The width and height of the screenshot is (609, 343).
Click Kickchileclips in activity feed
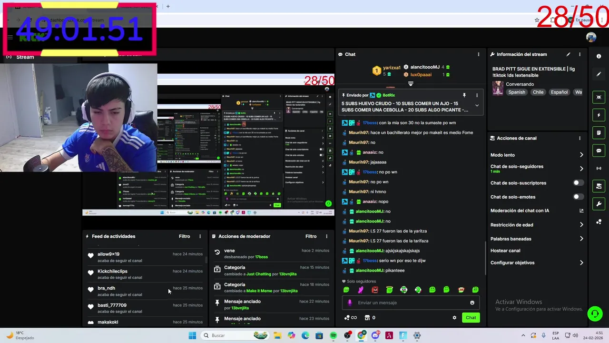112,271
